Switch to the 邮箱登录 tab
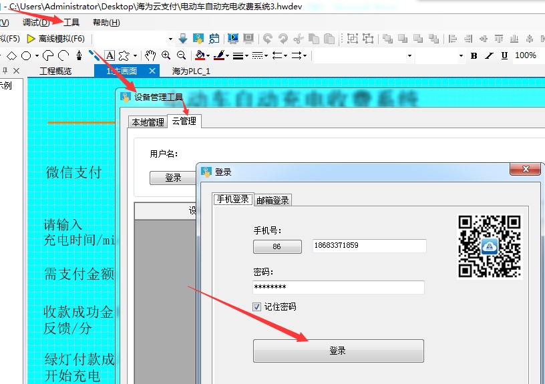 tap(272, 200)
